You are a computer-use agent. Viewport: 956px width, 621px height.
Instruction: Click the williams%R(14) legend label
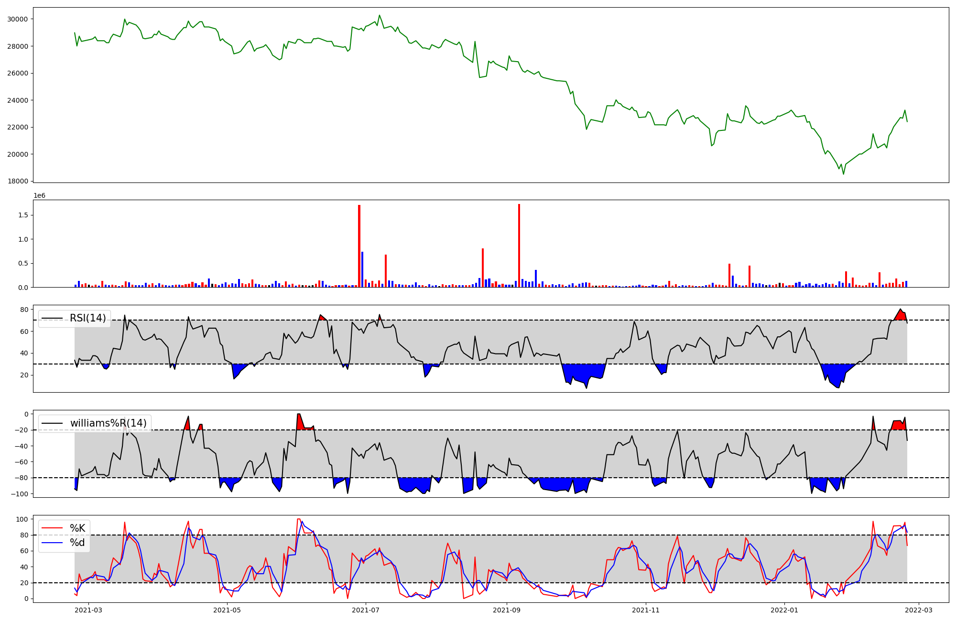click(x=109, y=423)
